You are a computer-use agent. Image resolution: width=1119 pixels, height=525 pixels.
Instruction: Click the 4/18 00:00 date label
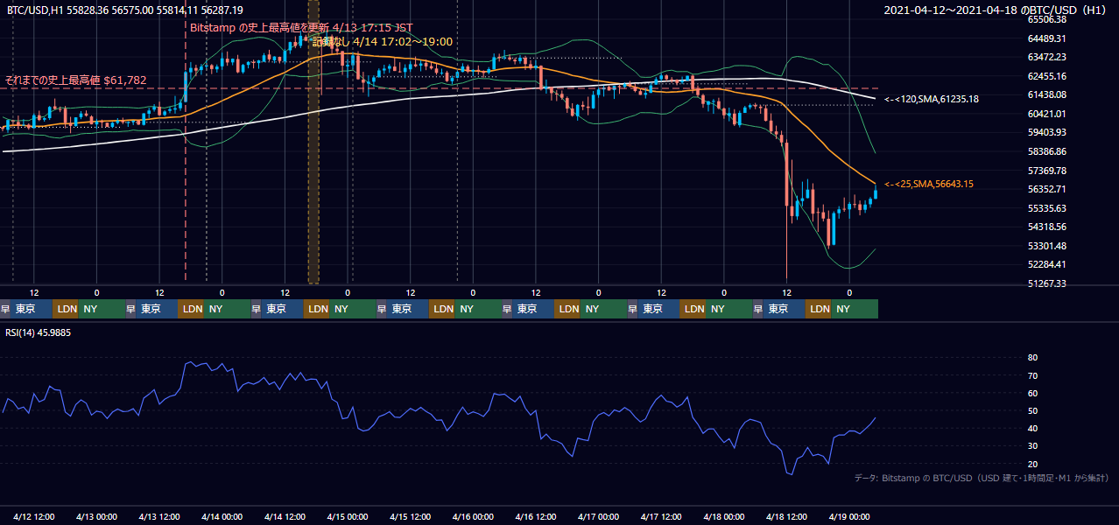(724, 516)
